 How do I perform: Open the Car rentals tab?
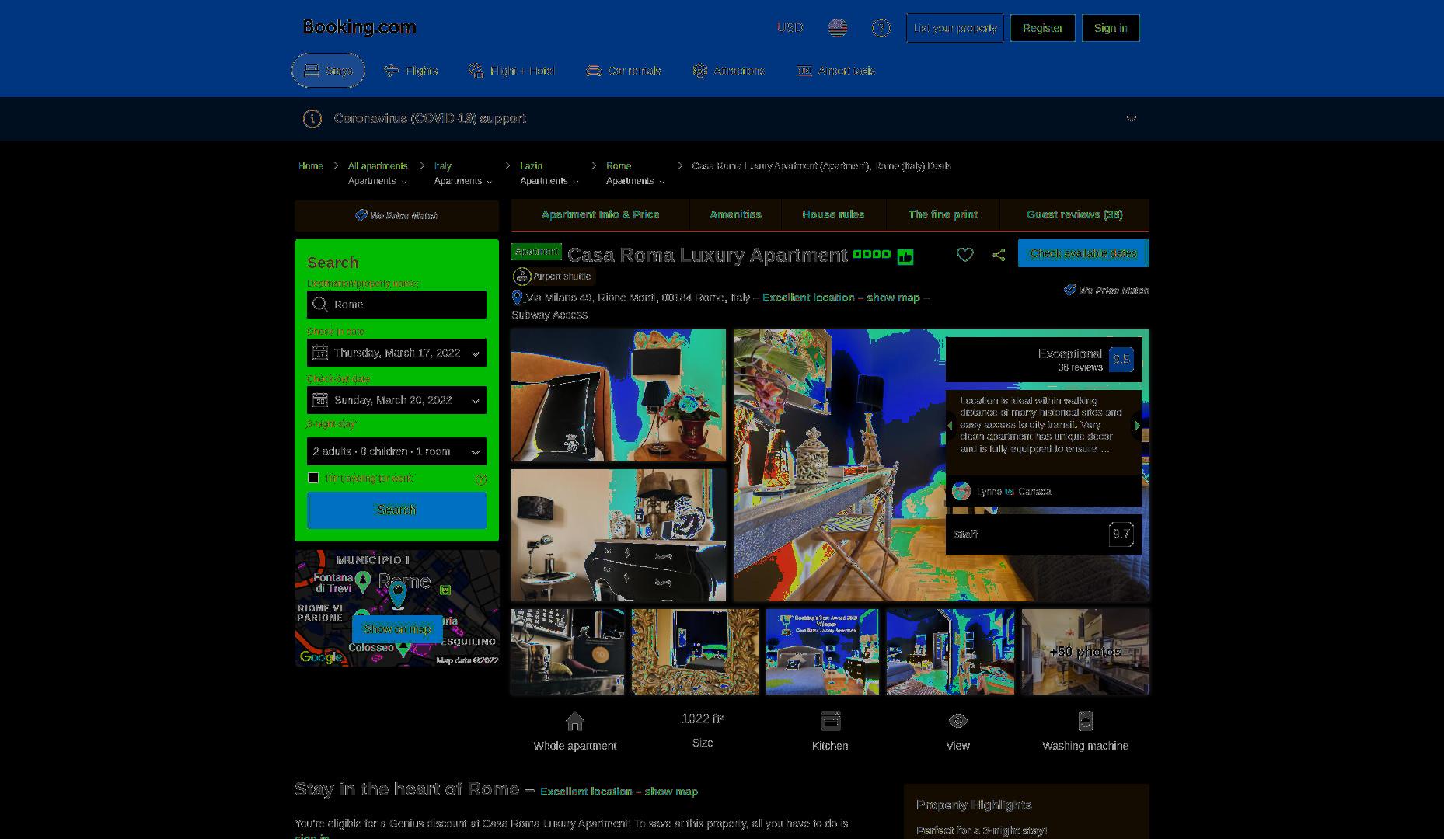(x=623, y=71)
